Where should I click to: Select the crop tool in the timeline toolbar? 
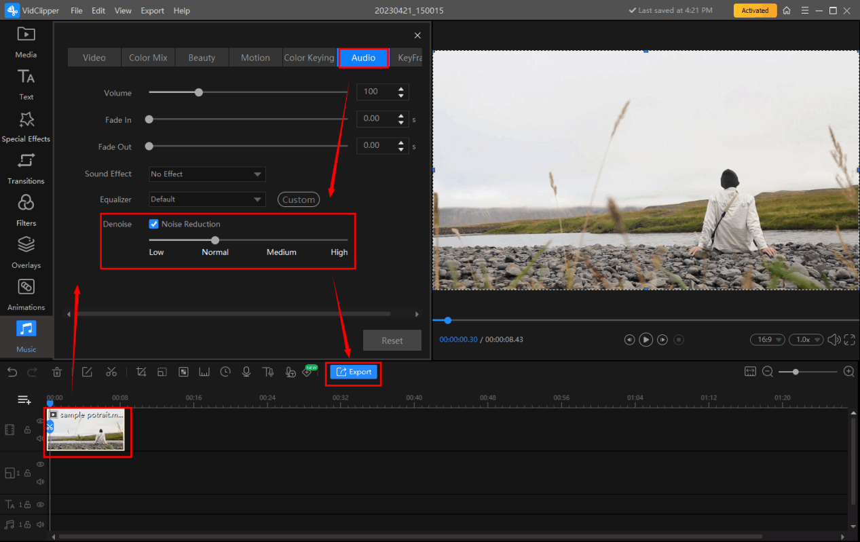(141, 372)
